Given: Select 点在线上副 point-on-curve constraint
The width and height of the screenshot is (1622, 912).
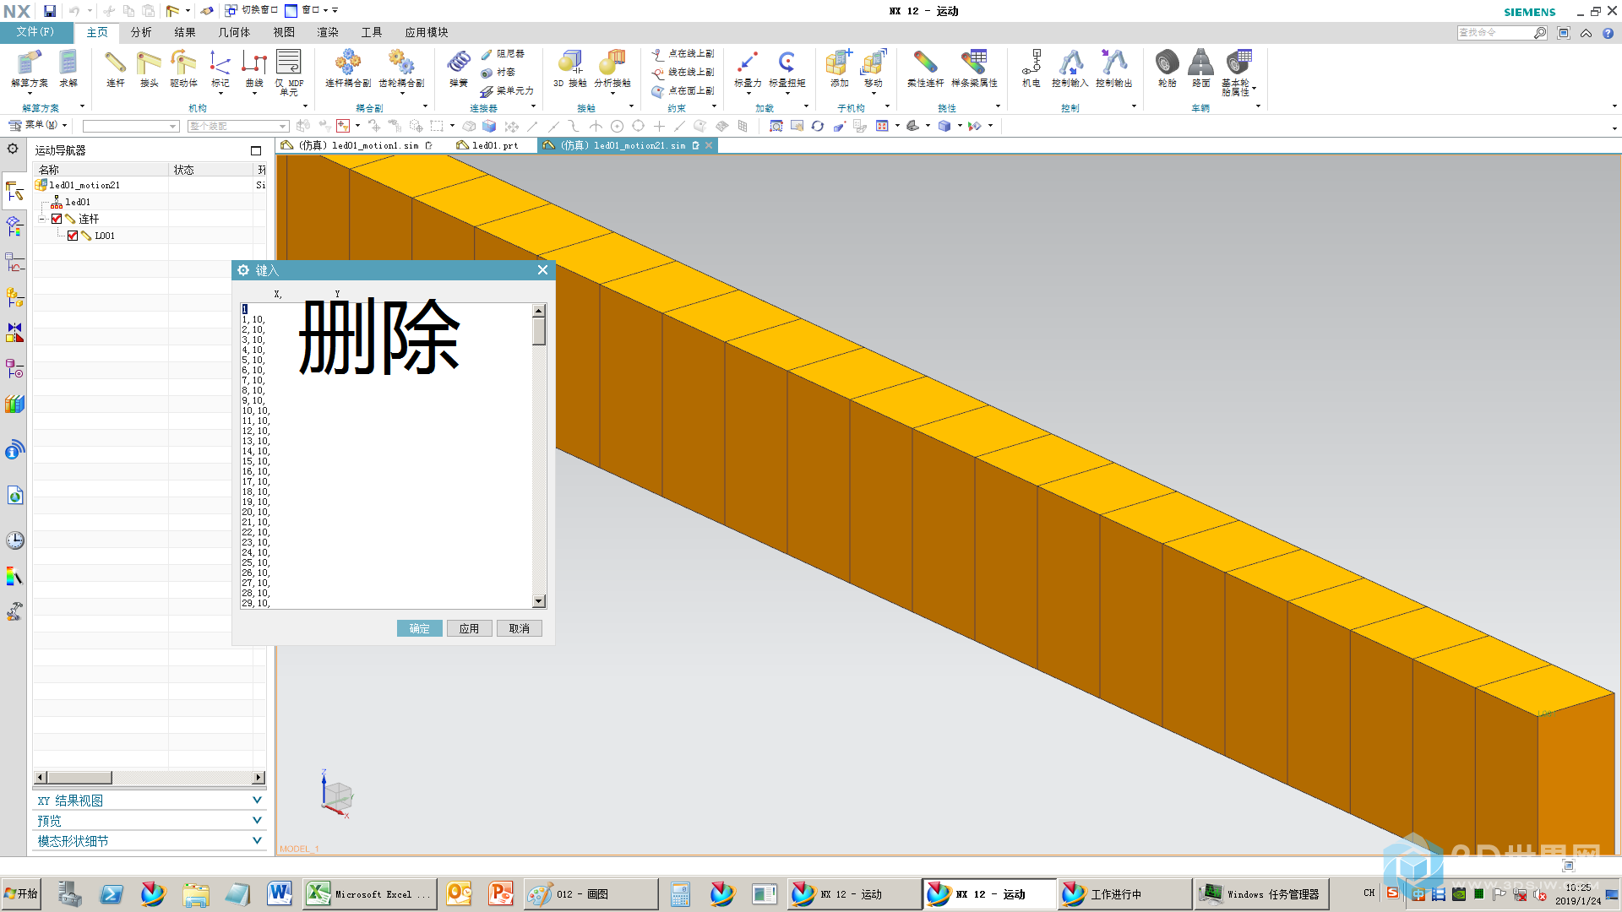Looking at the screenshot, I should (x=683, y=54).
